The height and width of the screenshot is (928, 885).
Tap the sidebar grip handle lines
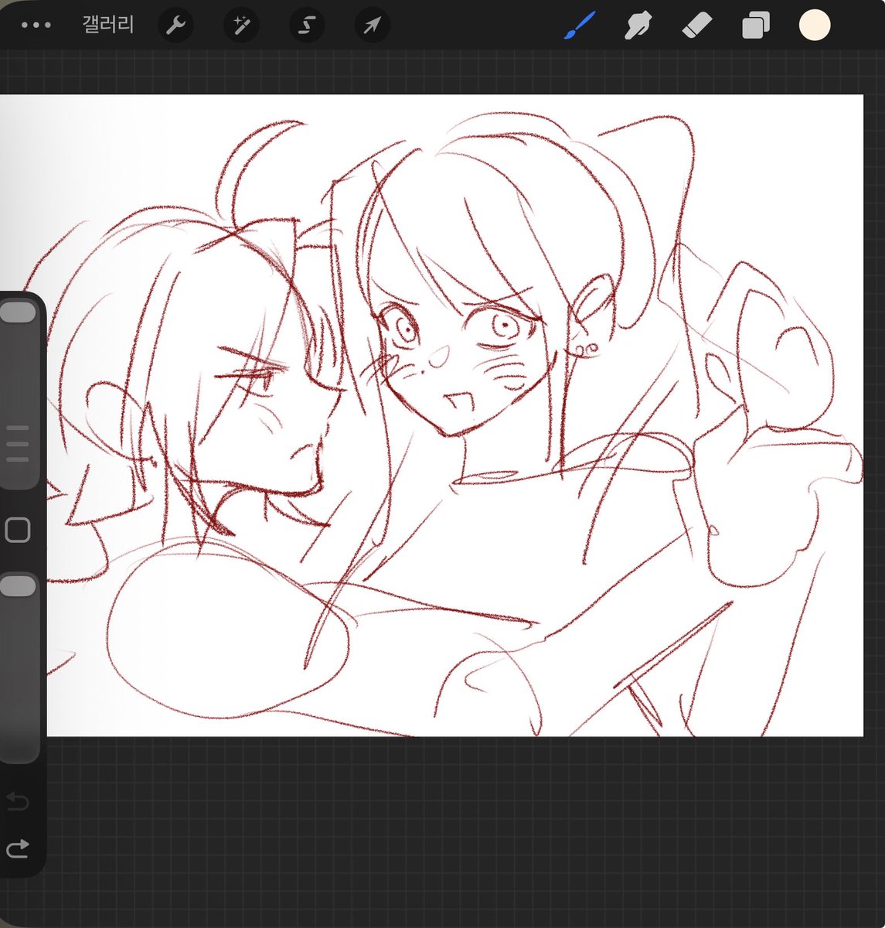coord(18,443)
